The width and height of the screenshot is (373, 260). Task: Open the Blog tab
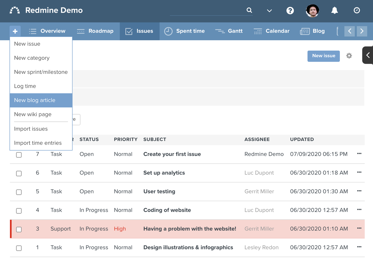312,31
